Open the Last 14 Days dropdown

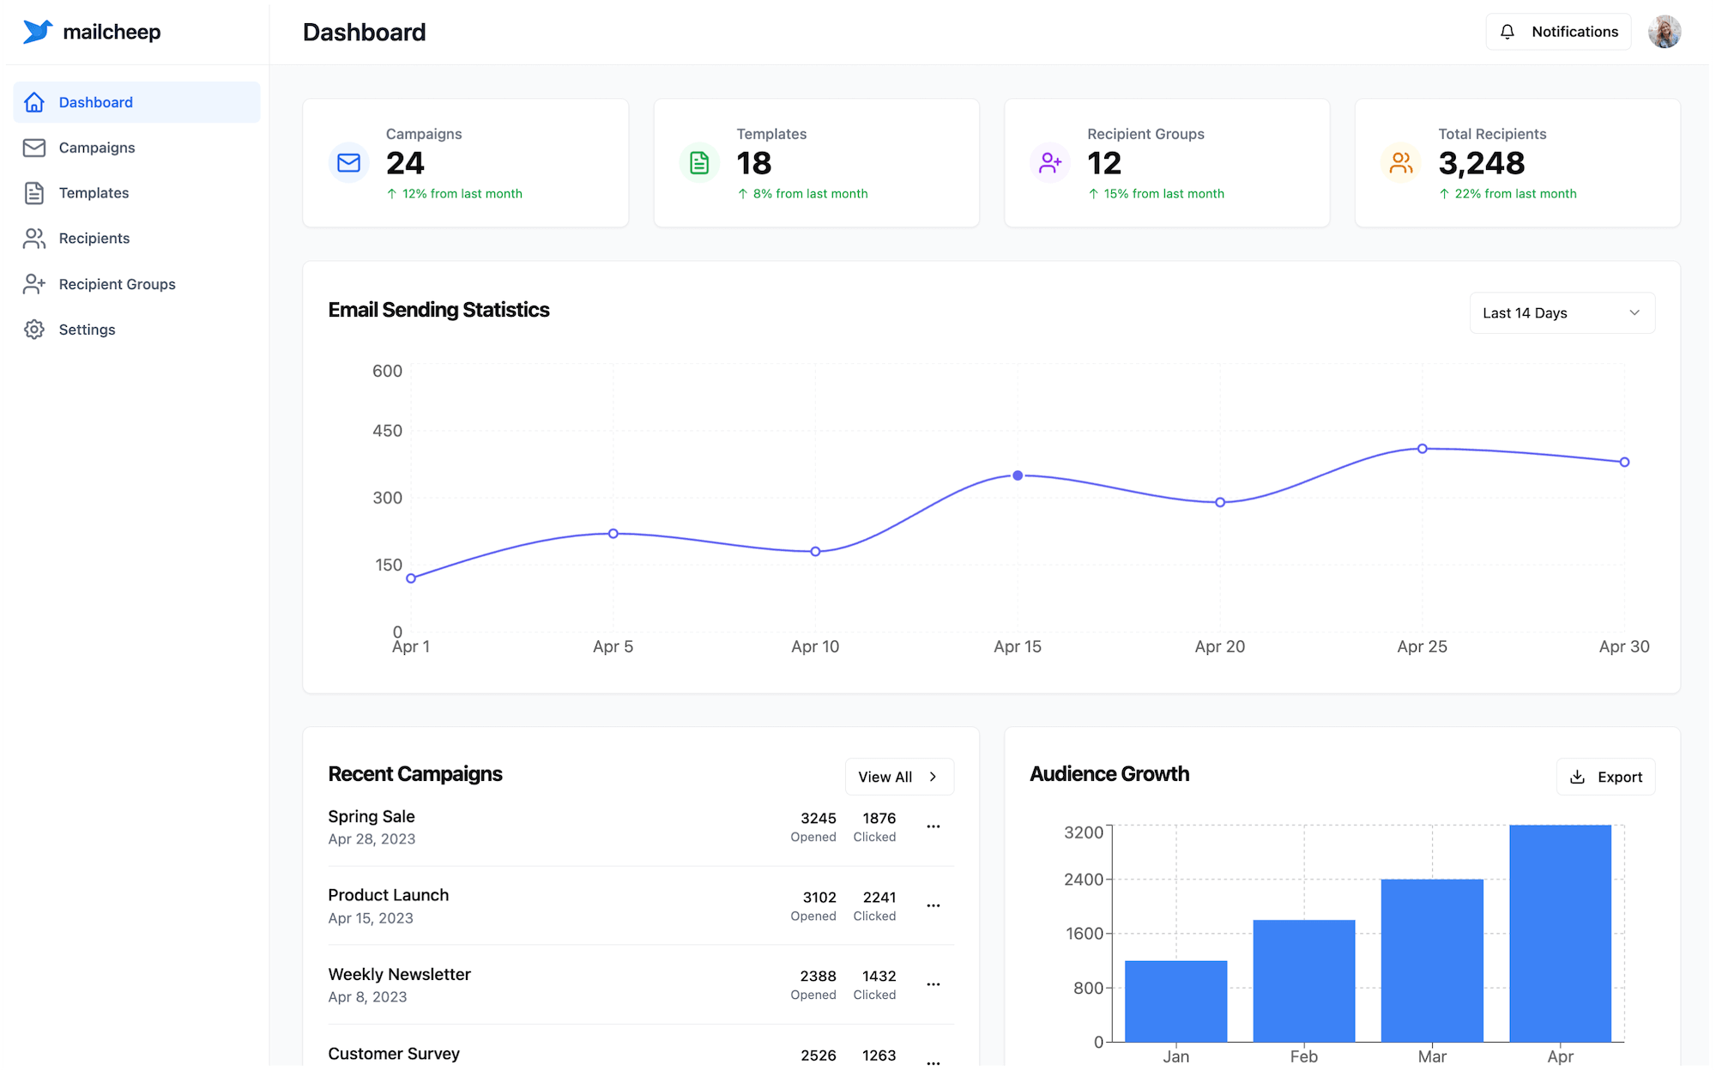click(x=1562, y=313)
